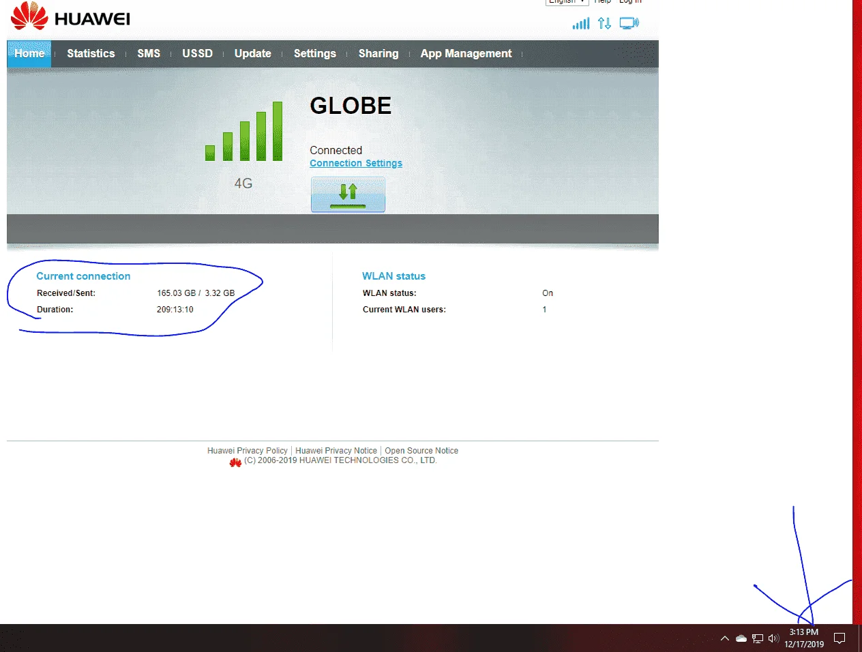Go to the USSD tab

pyautogui.click(x=197, y=53)
